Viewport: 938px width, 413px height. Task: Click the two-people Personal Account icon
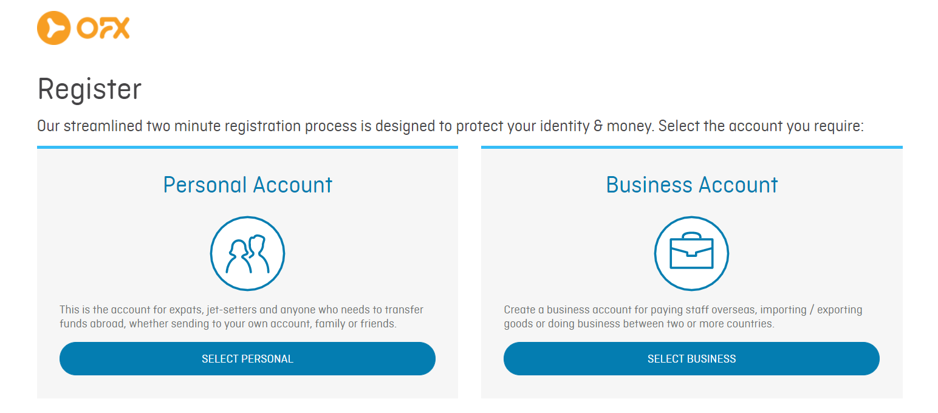point(247,253)
